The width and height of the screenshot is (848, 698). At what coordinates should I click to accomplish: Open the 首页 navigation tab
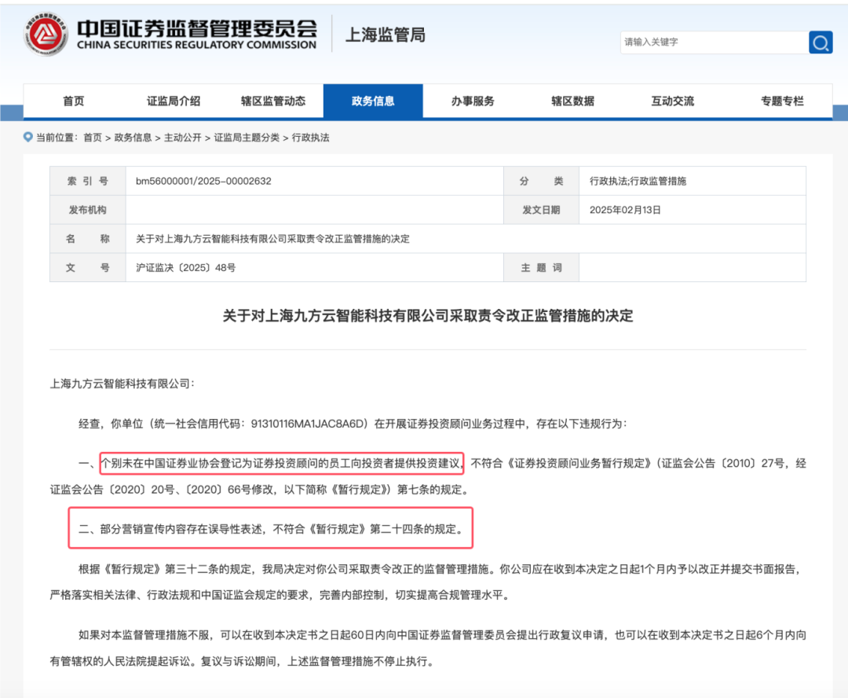point(74,101)
